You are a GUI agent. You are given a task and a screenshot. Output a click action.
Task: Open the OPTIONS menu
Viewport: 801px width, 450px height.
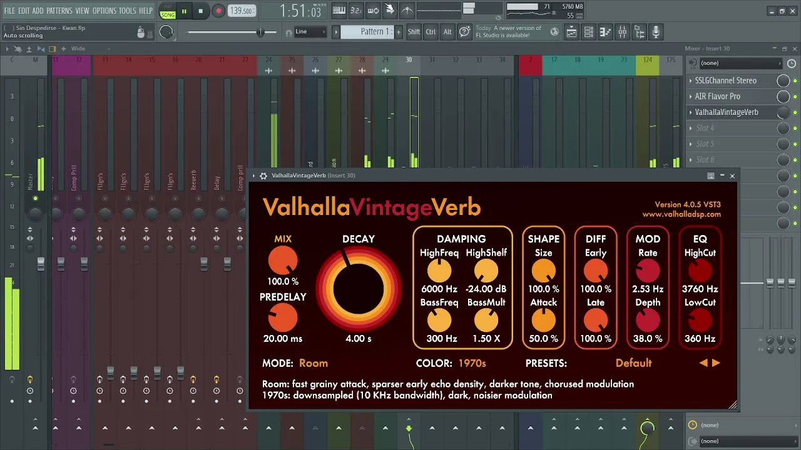click(x=105, y=11)
